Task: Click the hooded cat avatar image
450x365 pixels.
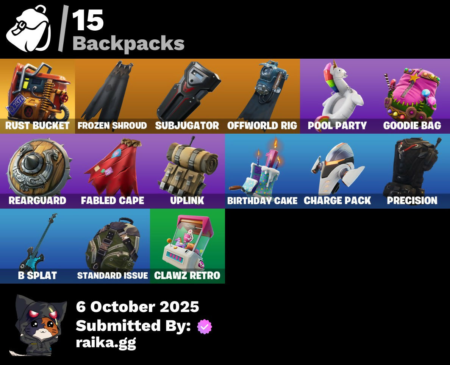Action: [x=38, y=325]
